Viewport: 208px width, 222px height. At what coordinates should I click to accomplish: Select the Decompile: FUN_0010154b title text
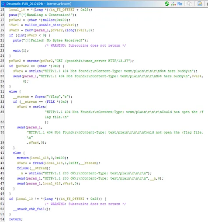(25, 4)
